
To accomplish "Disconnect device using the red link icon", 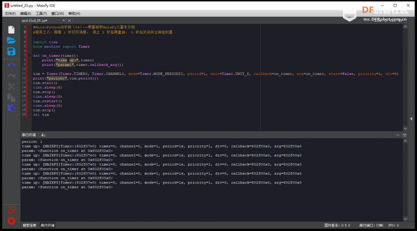I will point(11,210).
